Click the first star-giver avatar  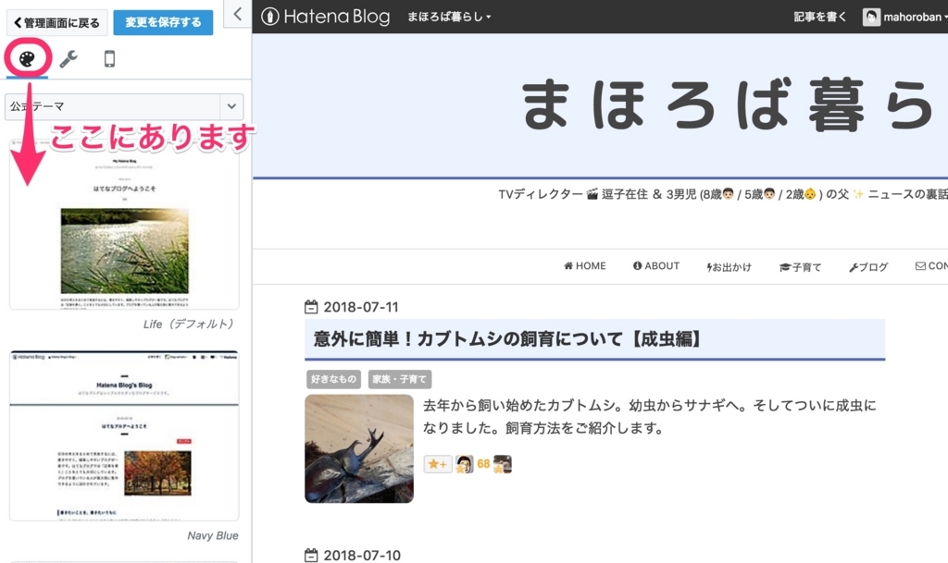[465, 464]
